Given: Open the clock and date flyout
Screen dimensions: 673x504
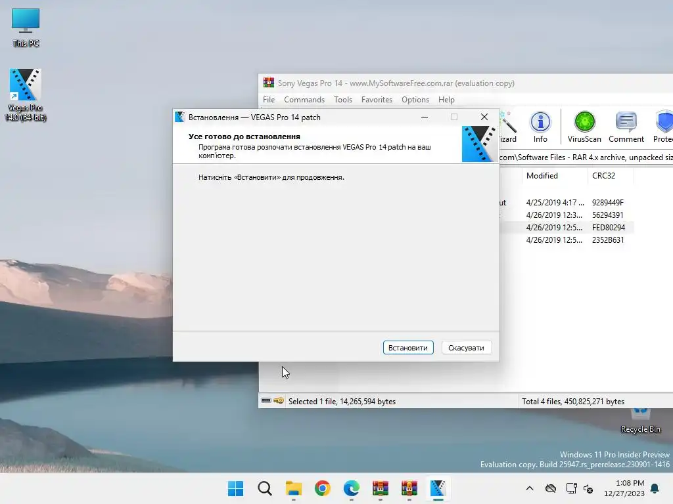Looking at the screenshot, I should click(x=624, y=488).
